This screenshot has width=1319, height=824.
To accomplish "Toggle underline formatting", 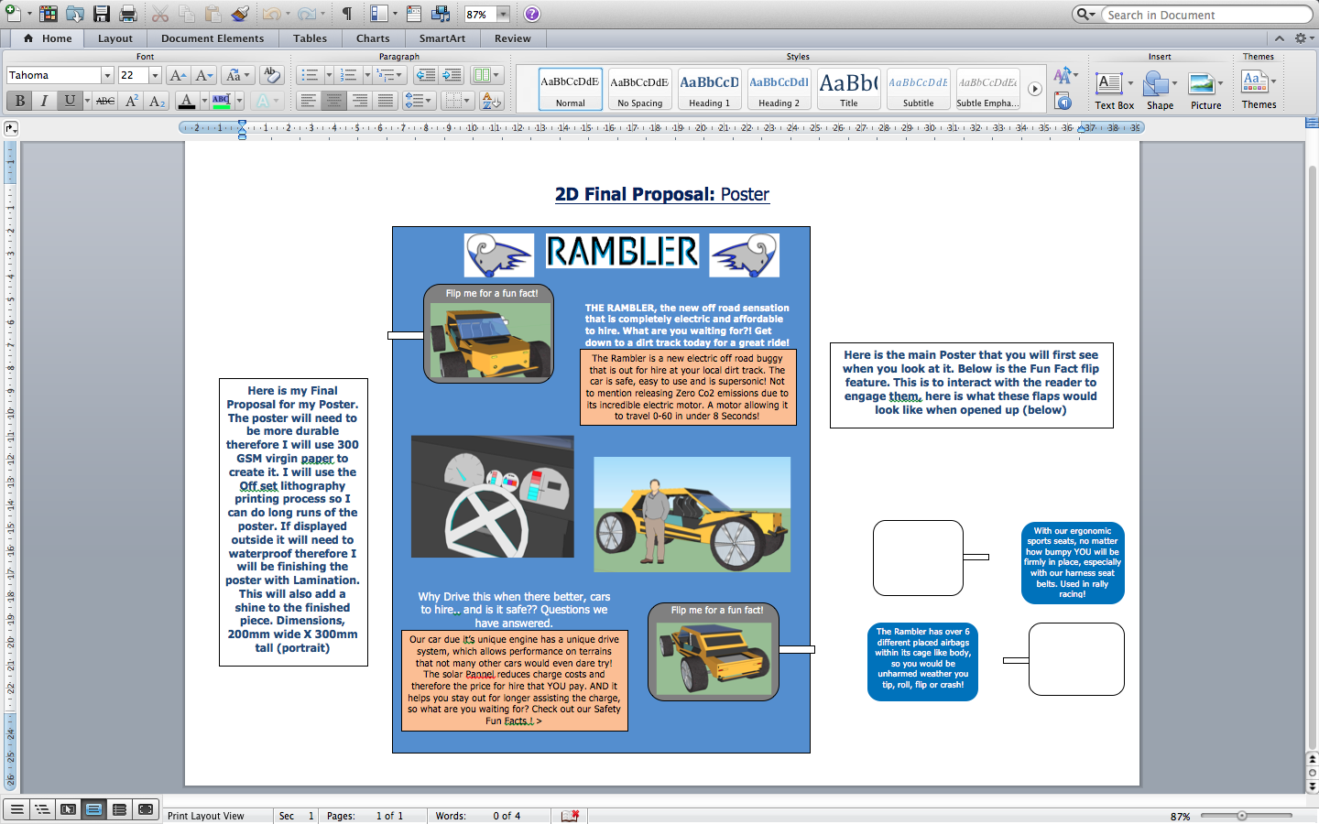I will pyautogui.click(x=69, y=101).
